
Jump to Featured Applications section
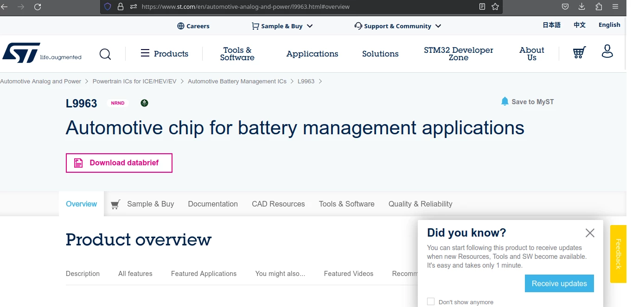(204, 274)
